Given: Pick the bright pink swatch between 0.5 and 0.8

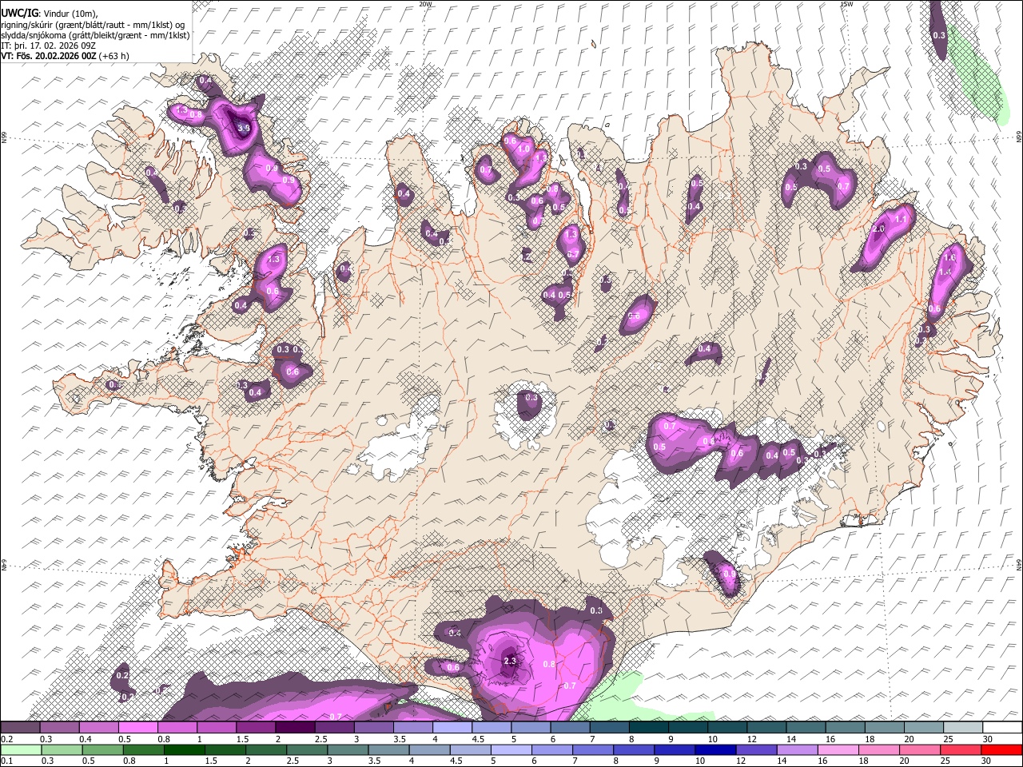Looking at the screenshot, I should click(138, 728).
